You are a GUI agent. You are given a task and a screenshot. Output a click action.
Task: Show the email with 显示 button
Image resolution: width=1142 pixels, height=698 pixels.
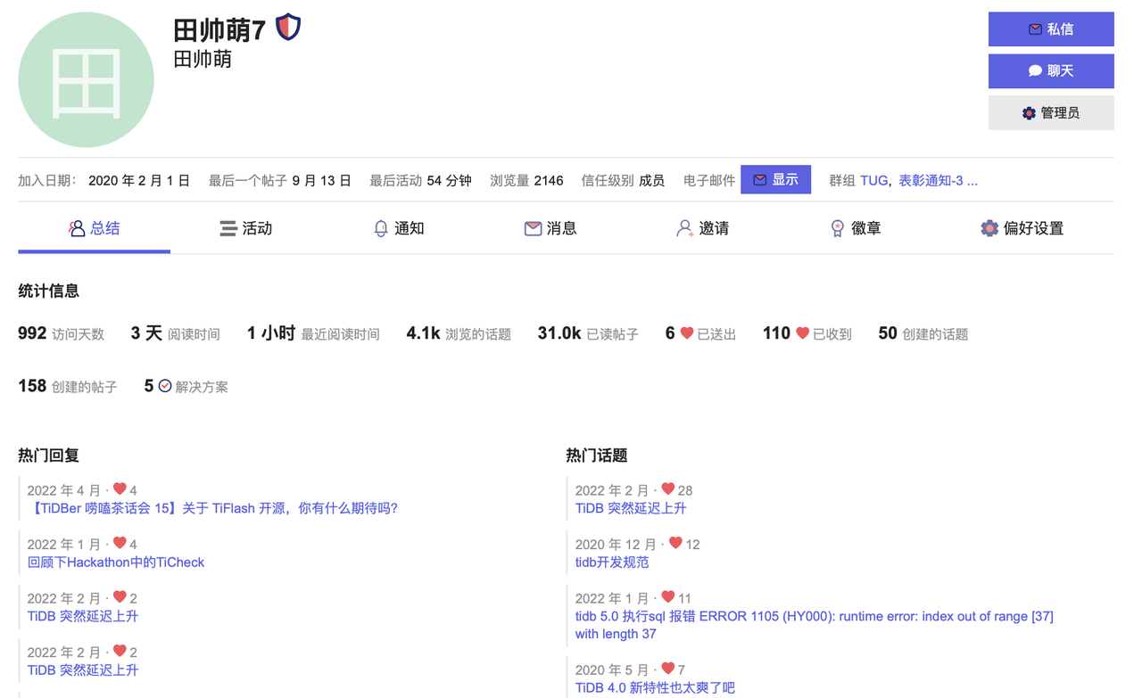[x=775, y=180]
